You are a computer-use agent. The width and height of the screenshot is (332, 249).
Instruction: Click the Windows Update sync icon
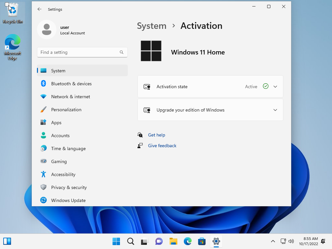tap(43, 200)
